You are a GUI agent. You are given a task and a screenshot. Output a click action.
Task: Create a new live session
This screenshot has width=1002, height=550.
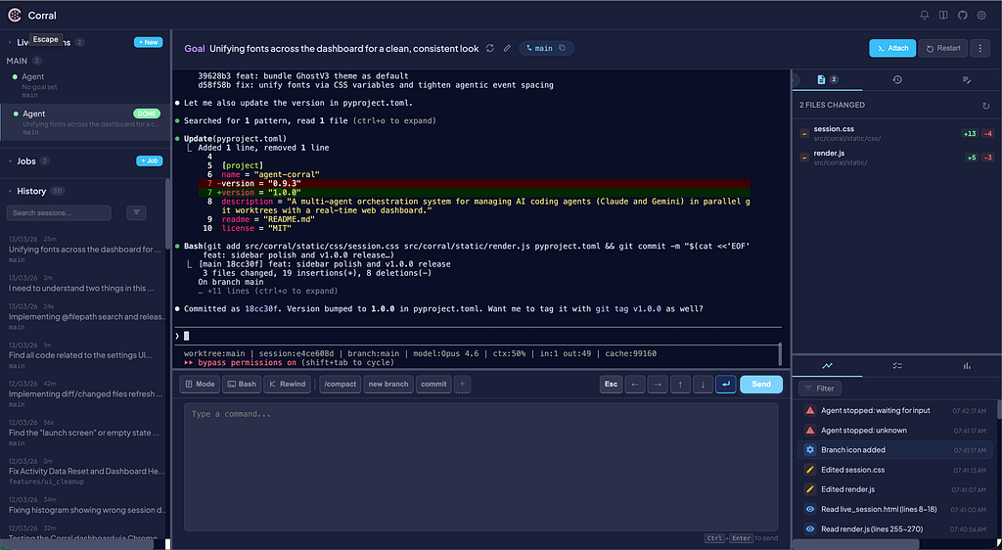pyautogui.click(x=149, y=42)
